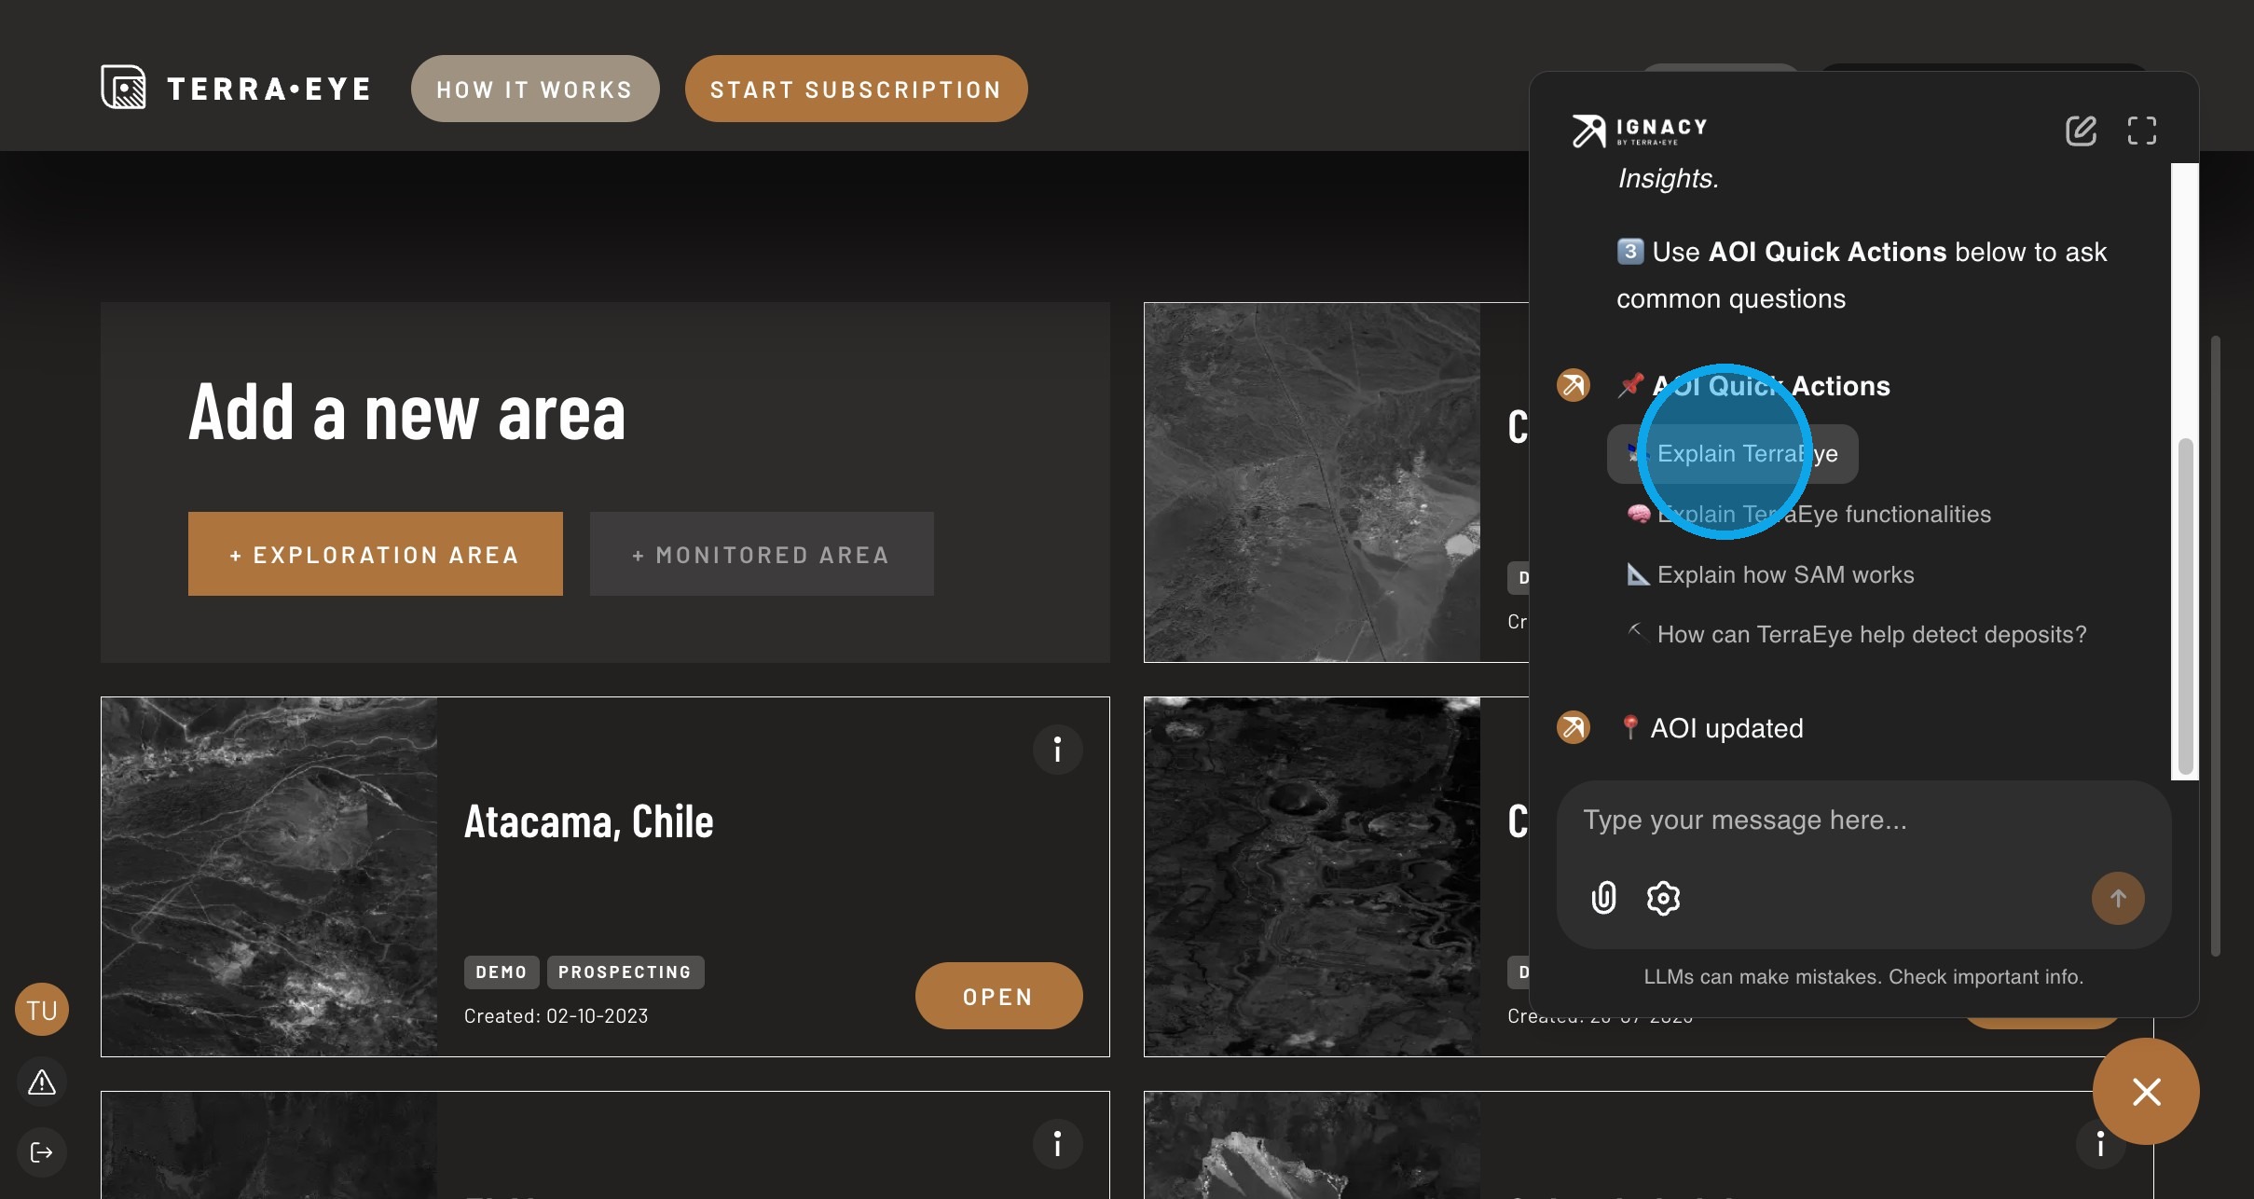Click the new chat edit icon
This screenshot has height=1199, width=2254.
[x=2081, y=131]
